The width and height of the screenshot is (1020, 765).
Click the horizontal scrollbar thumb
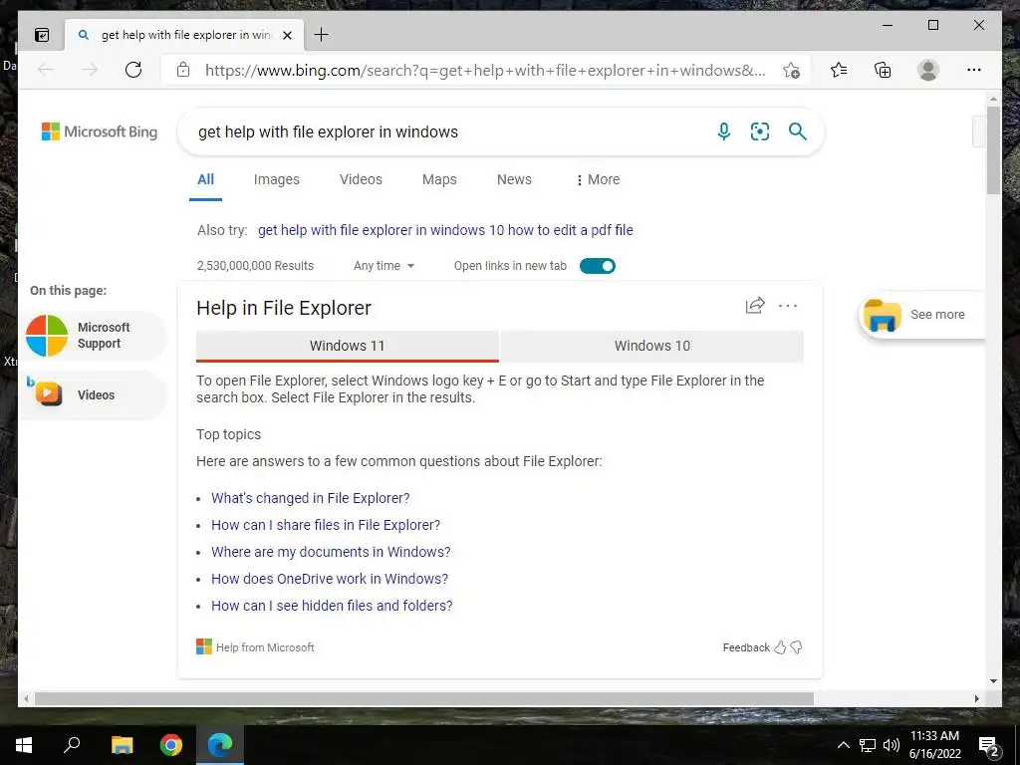(424, 698)
